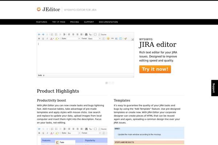Insert a numbered list in the main editor
The width and height of the screenshot is (218, 145).
tap(52, 34)
